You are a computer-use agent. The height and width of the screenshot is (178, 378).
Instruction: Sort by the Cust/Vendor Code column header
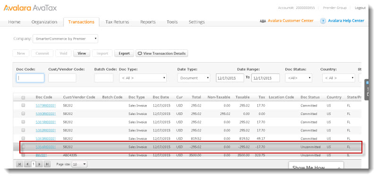(79, 97)
